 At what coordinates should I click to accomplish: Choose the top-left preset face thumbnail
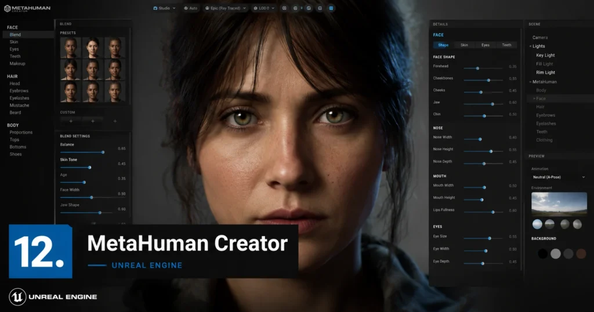pyautogui.click(x=70, y=48)
